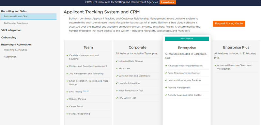Screen dimensions: 261x125
Task: Click the COVID-19 Resources banner text
Action: pos(121,2)
